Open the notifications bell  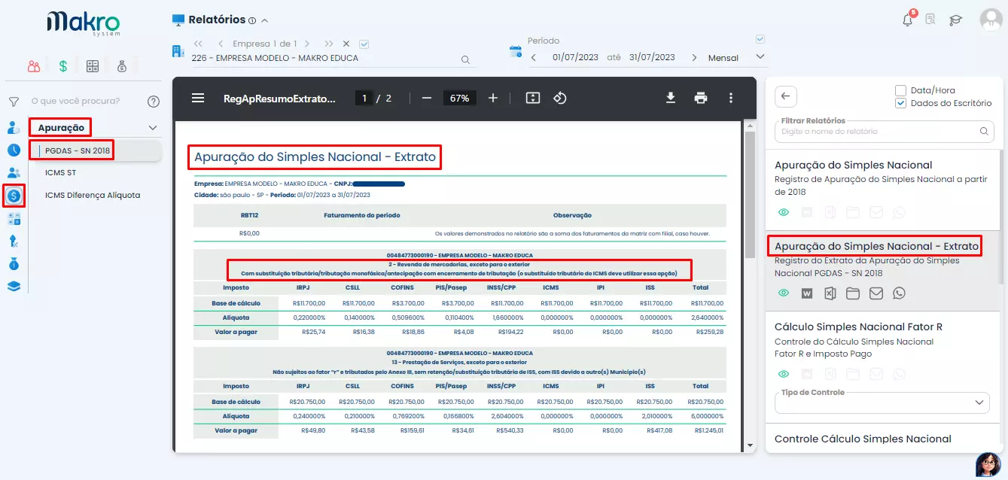908,20
